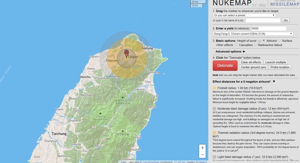The width and height of the screenshot is (300, 163).
Task: Click the 33.8 km light blast value
Action: [x=267, y=157]
